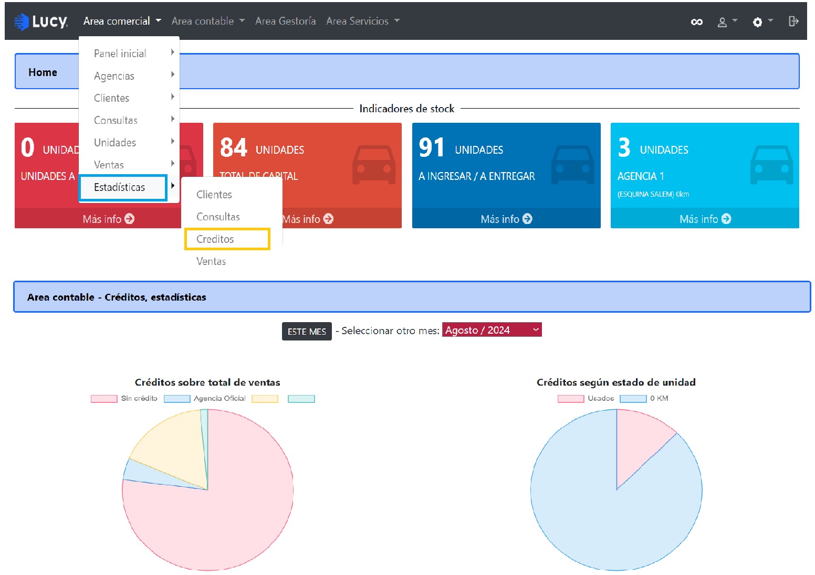Toggle Usados legend swatch

pos(571,399)
